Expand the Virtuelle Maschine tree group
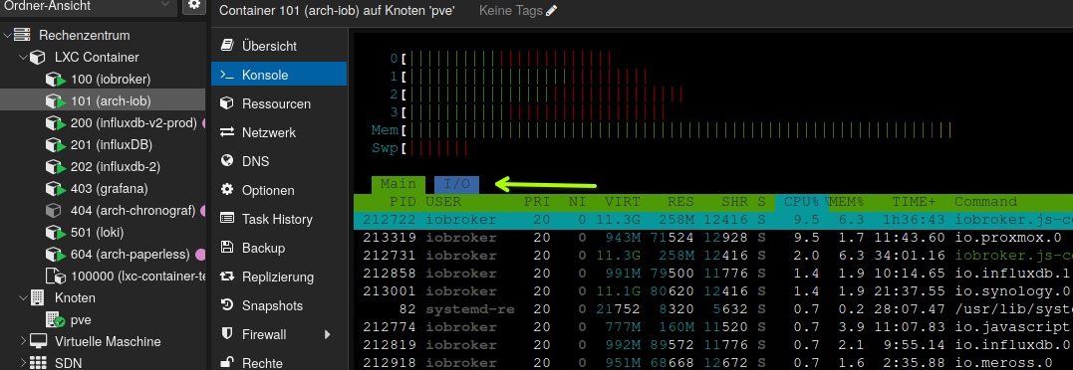 point(23,341)
